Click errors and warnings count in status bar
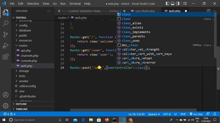 pyautogui.click(x=9, y=114)
